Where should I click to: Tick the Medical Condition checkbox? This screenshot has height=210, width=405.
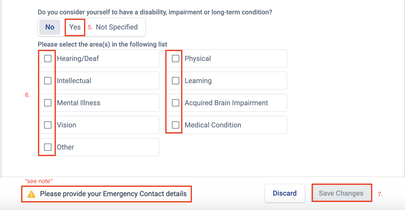coord(176,125)
